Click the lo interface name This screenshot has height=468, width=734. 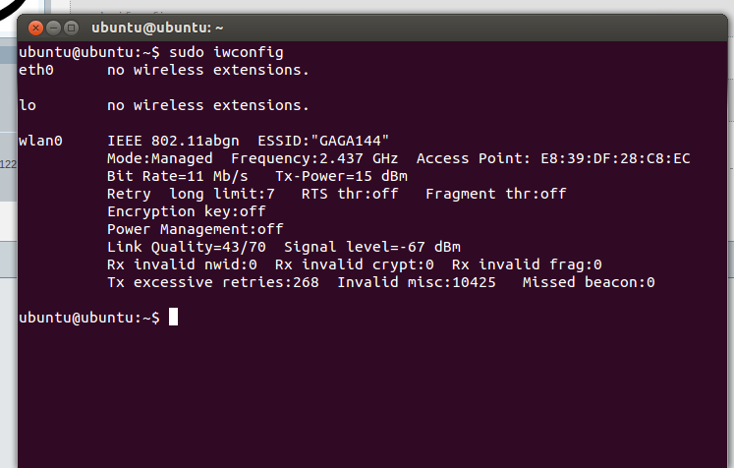[28, 105]
